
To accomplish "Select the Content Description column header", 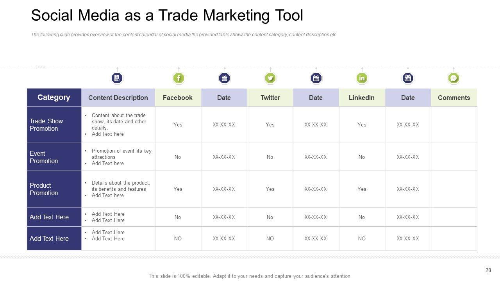I will coord(118,98).
